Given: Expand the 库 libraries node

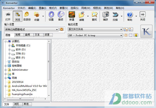Looking at the screenshot, I should click(x=5, y=74).
